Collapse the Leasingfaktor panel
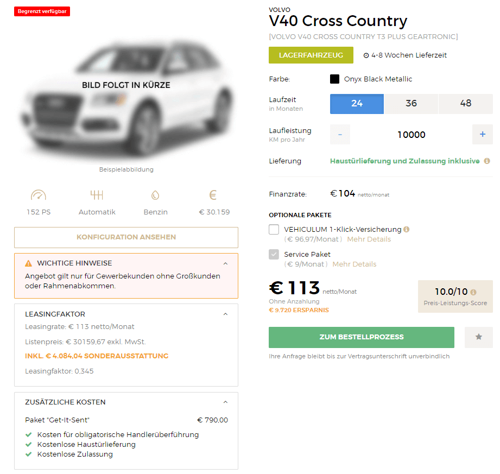 coord(225,314)
